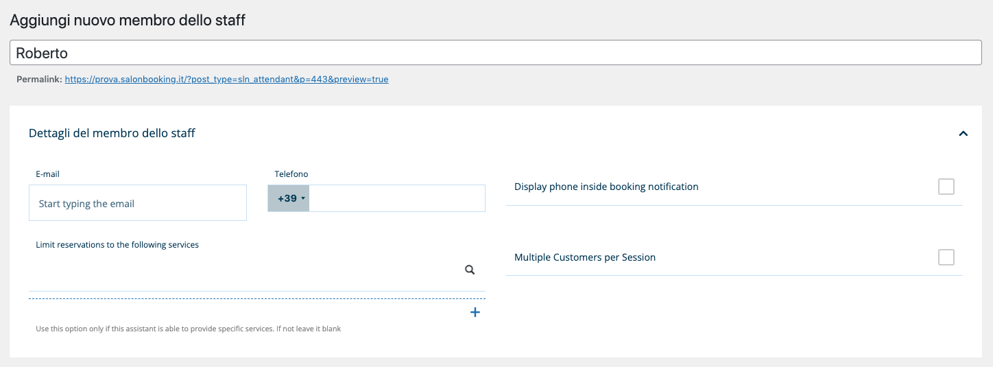
Task: Click the 'Aggiungi nuovo membro dello staff' title
Action: 128,20
